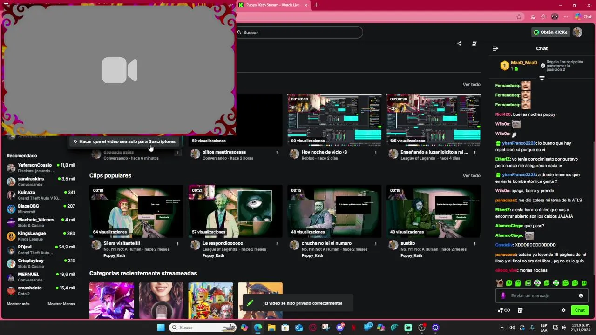Open the Roblox category tile

click(x=210, y=301)
